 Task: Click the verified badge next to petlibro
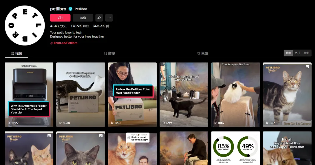point(71,9)
